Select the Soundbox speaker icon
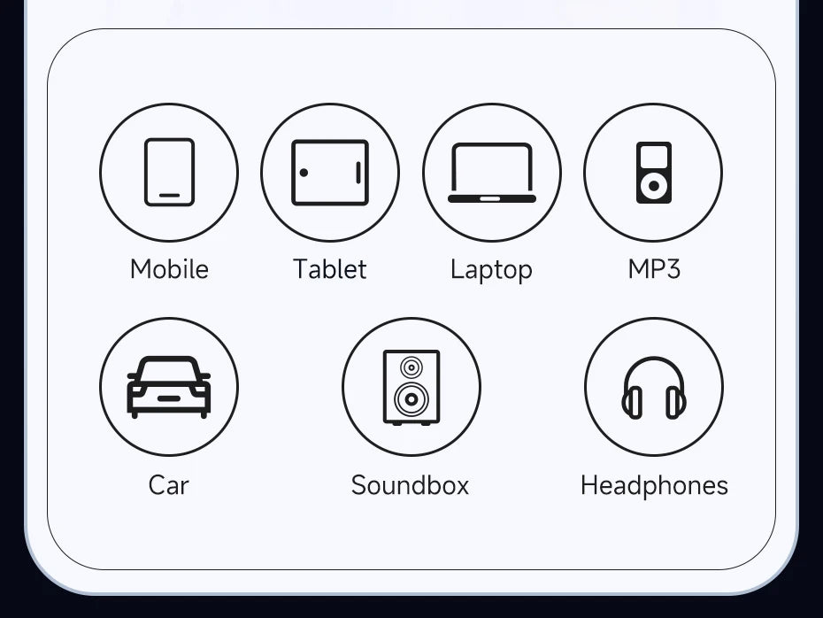The width and height of the screenshot is (823, 618). (x=411, y=387)
